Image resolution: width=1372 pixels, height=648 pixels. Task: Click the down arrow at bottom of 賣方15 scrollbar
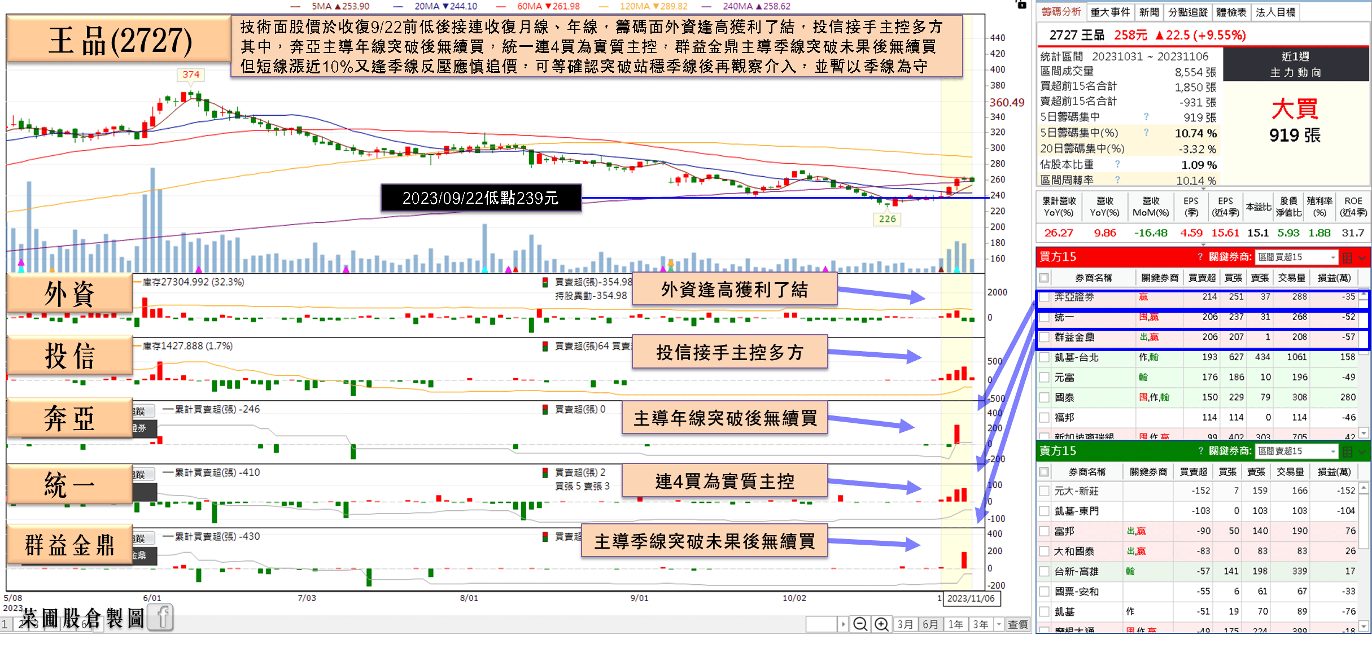1364,625
